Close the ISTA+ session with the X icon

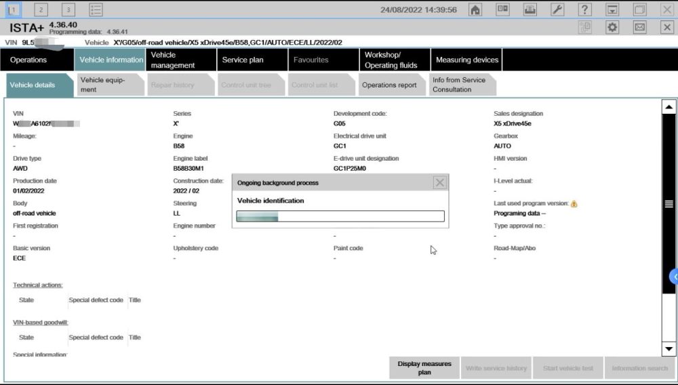click(667, 27)
